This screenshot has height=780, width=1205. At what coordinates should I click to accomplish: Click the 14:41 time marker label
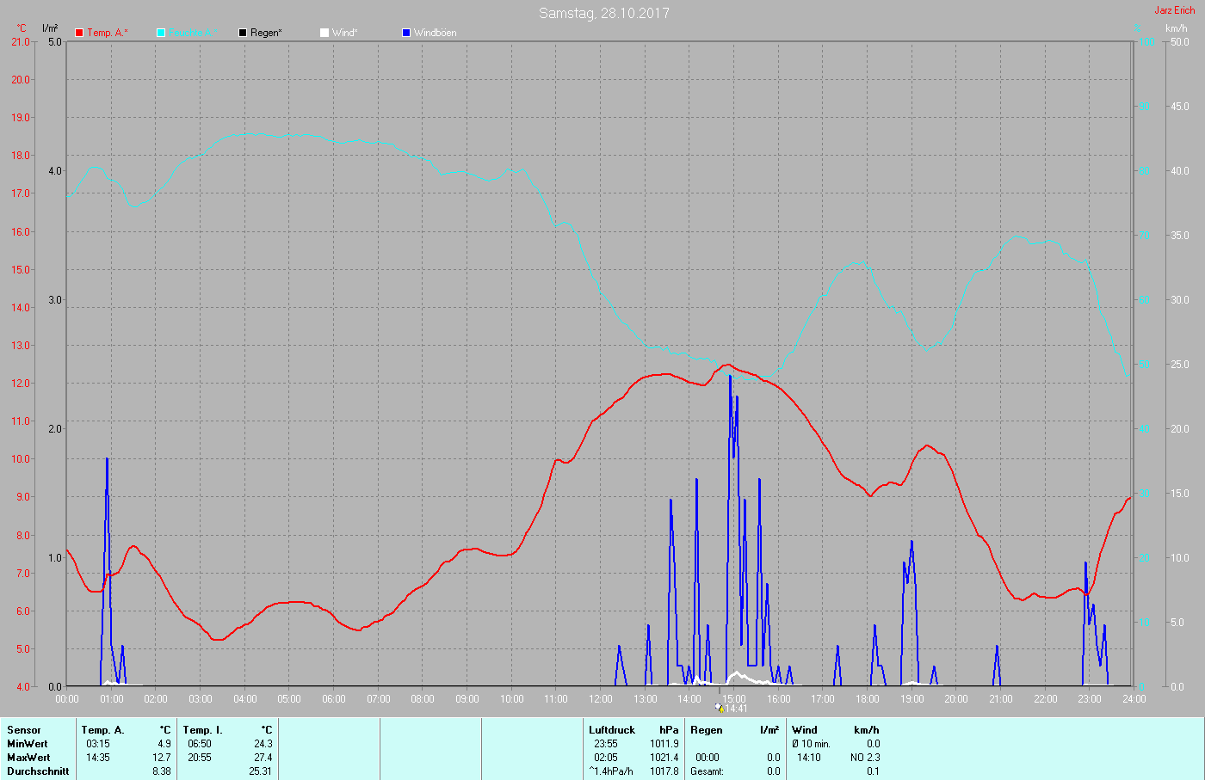click(x=736, y=709)
